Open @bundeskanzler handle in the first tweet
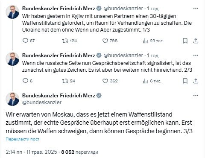Image resolution: width=205 pixels, height=158 pixels. (123, 9)
